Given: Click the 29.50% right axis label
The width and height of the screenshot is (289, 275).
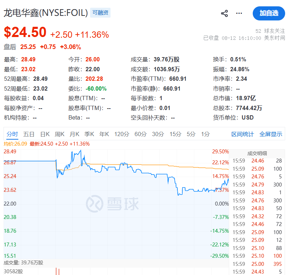Looking at the screenshot, I should pyautogui.click(x=220, y=152).
